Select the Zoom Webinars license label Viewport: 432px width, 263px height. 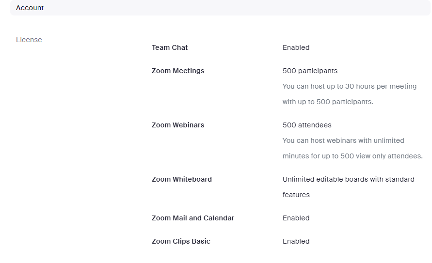[178, 125]
